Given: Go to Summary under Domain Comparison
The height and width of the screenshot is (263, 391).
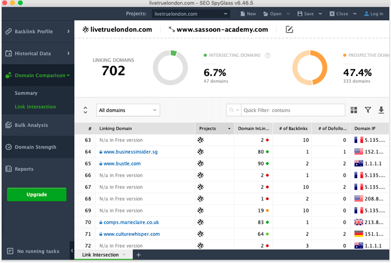Looking at the screenshot, I should tap(26, 93).
